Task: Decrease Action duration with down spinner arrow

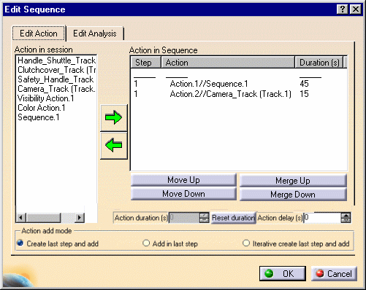Action: (x=205, y=220)
